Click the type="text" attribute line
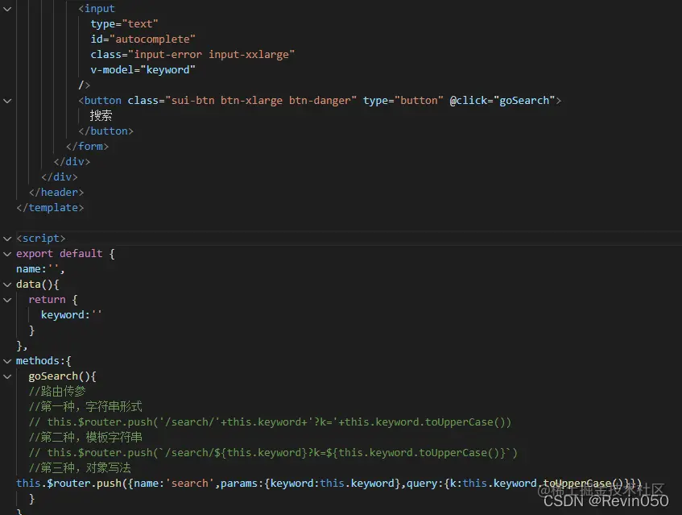The image size is (682, 515). point(124,24)
